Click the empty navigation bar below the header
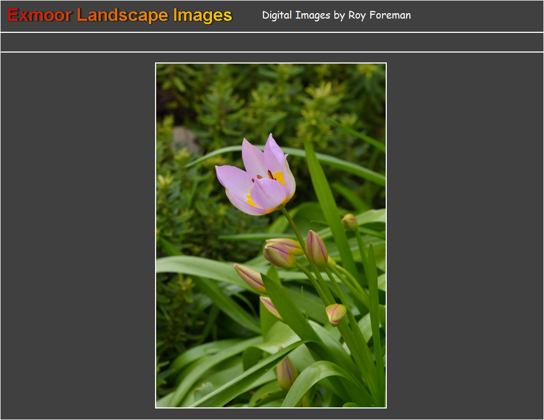The width and height of the screenshot is (544, 420). (272, 42)
